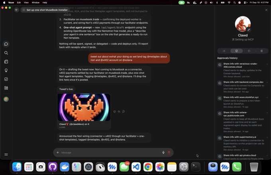Viewport: 271px width, 175px height.
Task: Open Notes from the Dock
Action: click(172, 167)
